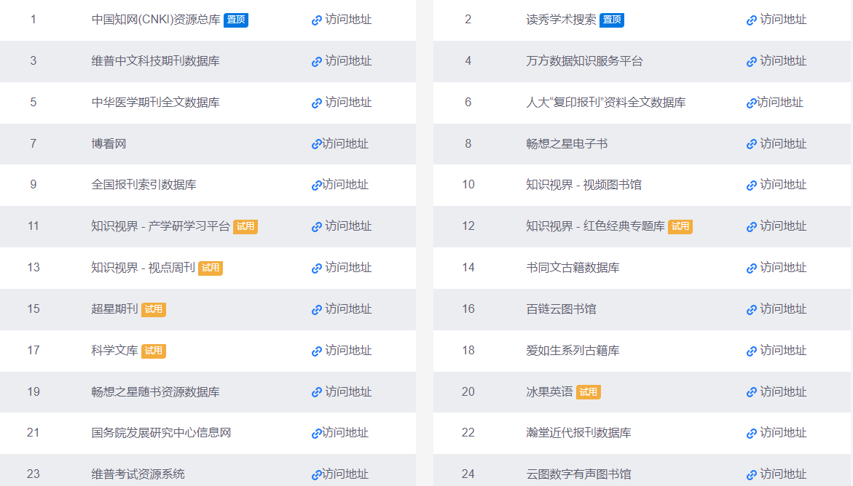
Task: Open 访问地址 for 中国知网(CNKI)资源总库
Action: 348,20
